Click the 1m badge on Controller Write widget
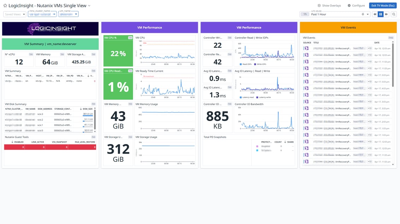 tap(230, 38)
